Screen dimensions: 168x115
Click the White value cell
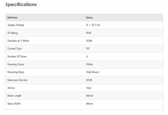click(x=90, y=64)
